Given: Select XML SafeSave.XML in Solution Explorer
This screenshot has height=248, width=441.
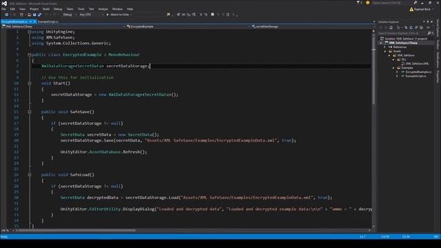Looking at the screenshot, I should point(417,64).
